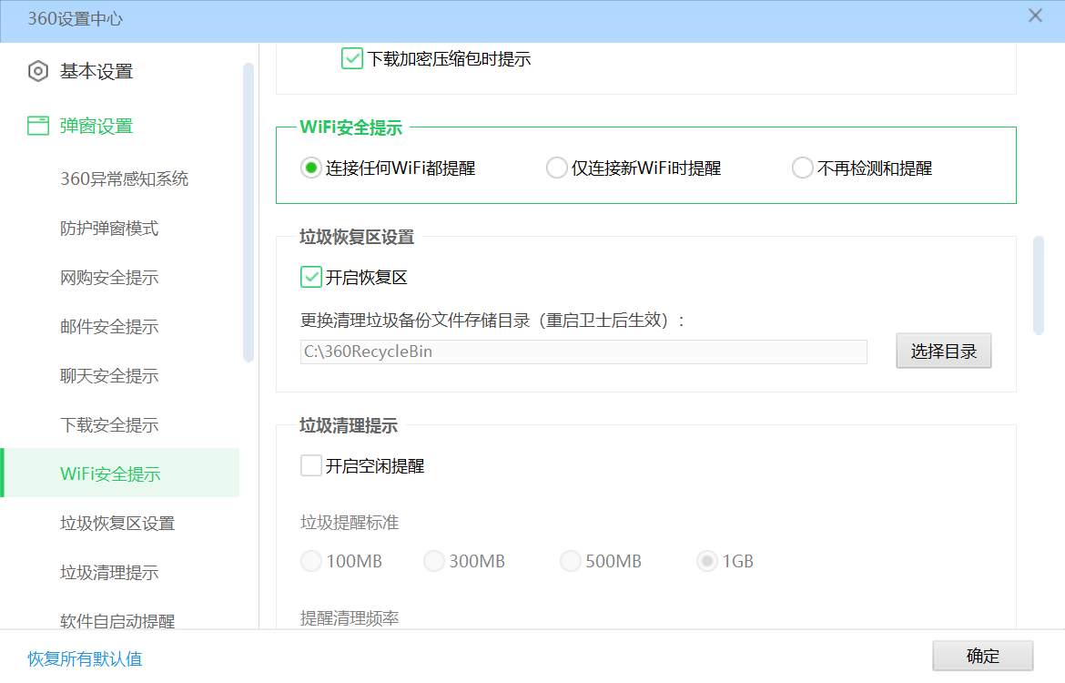This screenshot has height=683, width=1065.
Task: Go to 垃圾清理提示 in sidebar
Action: (x=109, y=572)
